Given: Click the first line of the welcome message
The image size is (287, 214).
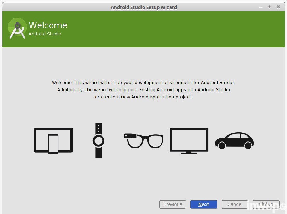Looking at the screenshot, I should pyautogui.click(x=143, y=83).
